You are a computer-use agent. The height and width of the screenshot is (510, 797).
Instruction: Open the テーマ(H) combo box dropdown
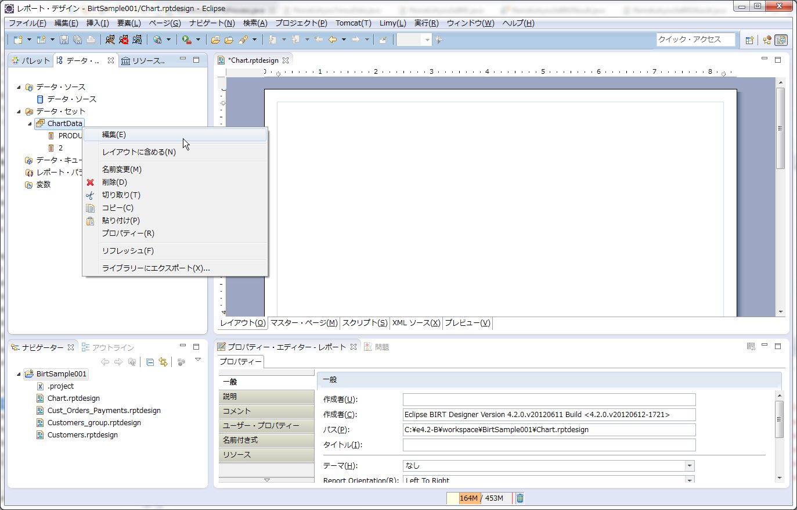(690, 466)
